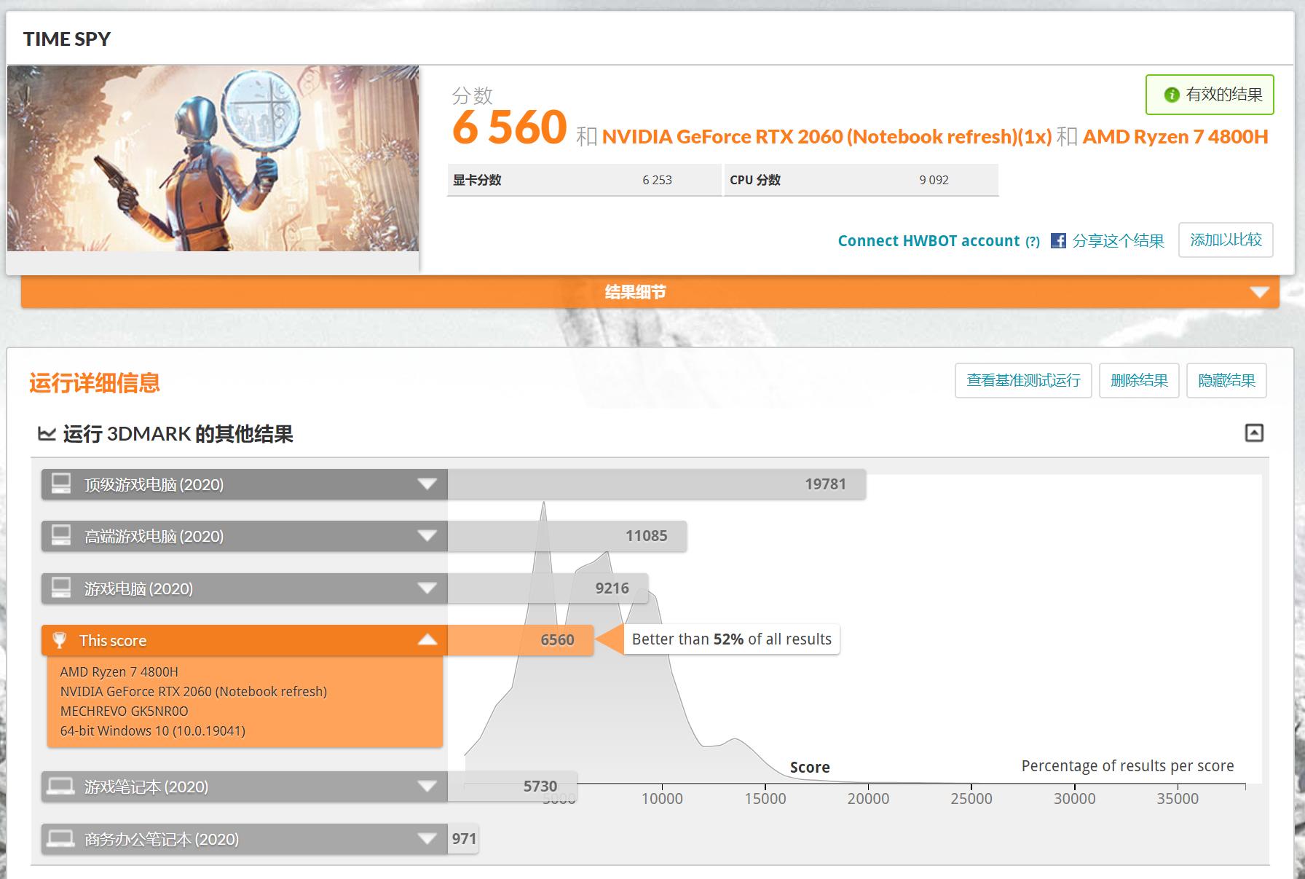Click the 隐藏结果 hide result button
The image size is (1305, 879).
point(1226,380)
